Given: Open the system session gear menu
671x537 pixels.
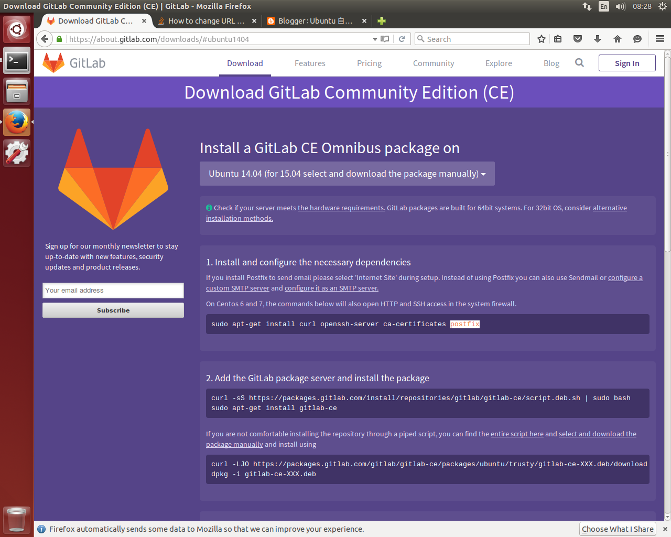Looking at the screenshot, I should 663,6.
